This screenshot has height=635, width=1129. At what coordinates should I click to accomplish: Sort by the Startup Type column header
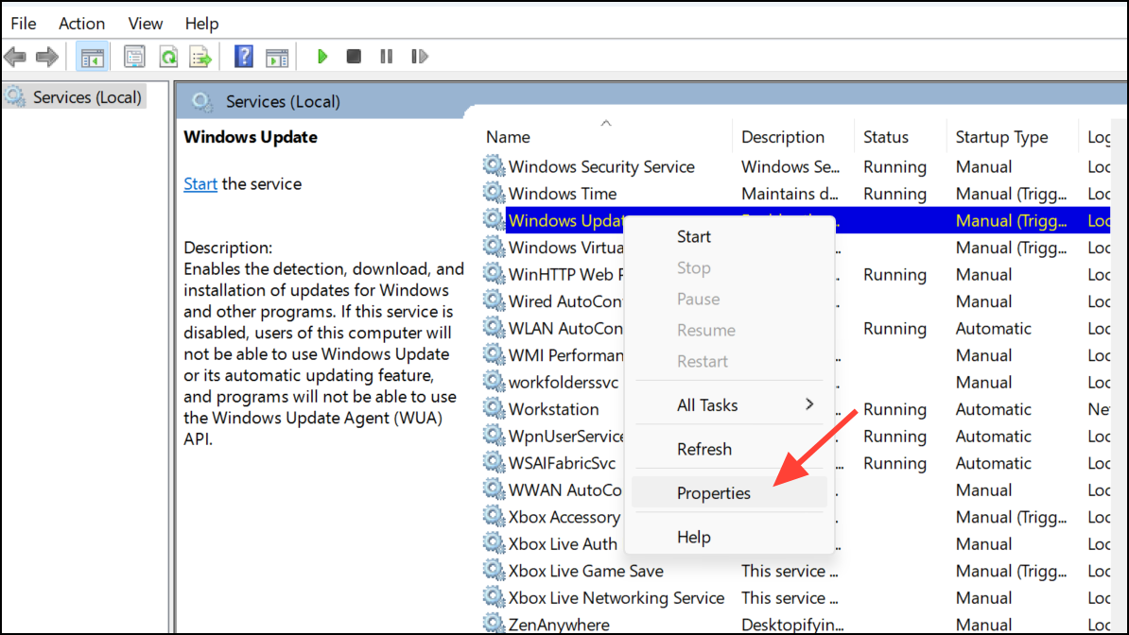click(1012, 136)
